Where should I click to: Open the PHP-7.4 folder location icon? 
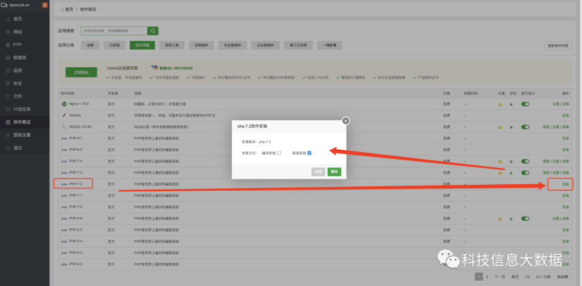(x=500, y=162)
